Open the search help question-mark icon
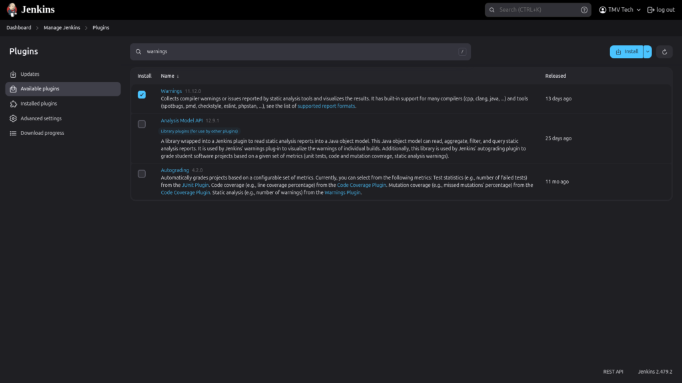Screen dimensions: 682x383 tap(584, 10)
